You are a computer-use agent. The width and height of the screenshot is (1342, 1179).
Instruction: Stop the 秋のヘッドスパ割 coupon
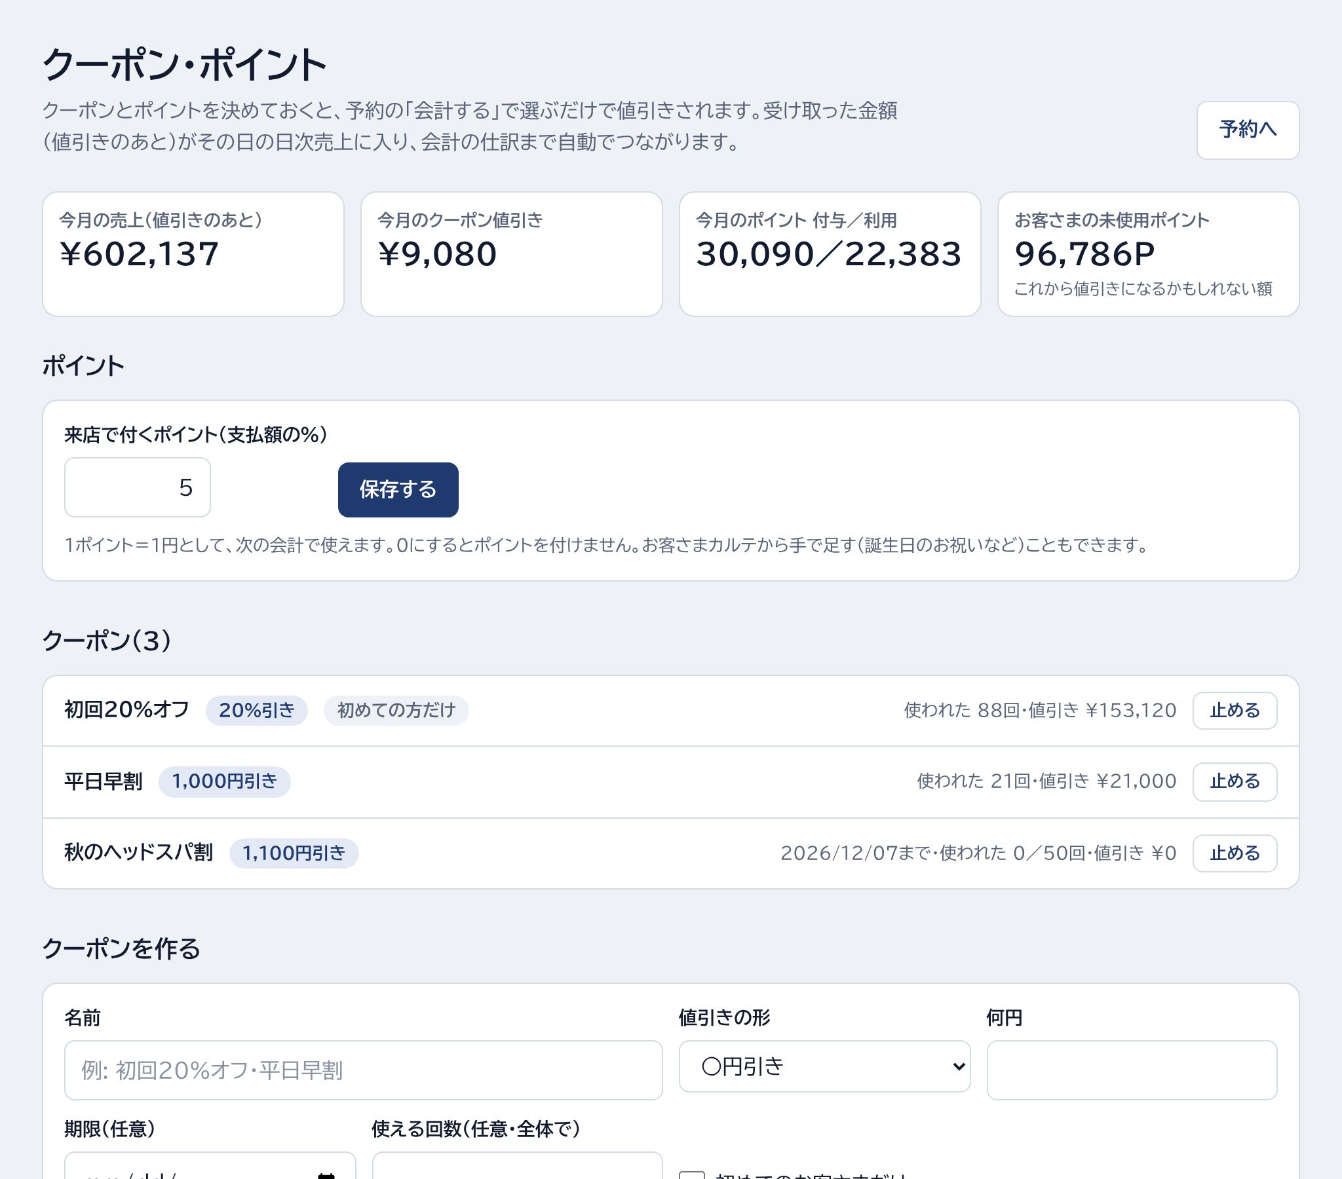pyautogui.click(x=1235, y=853)
